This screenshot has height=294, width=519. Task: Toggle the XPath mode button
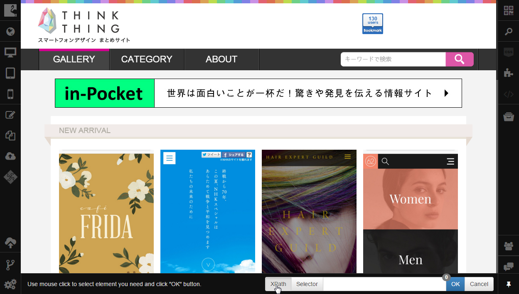pyautogui.click(x=278, y=284)
